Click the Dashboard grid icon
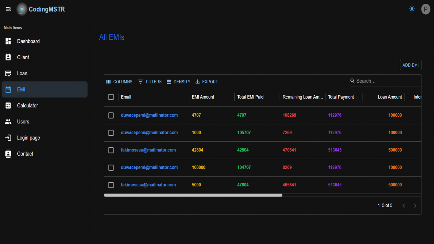Image resolution: width=434 pixels, height=244 pixels. [x=8, y=41]
